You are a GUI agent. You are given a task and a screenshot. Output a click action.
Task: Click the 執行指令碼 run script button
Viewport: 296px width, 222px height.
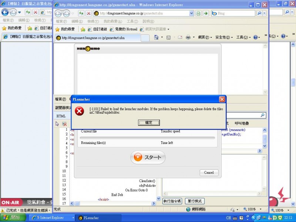coord(172,201)
